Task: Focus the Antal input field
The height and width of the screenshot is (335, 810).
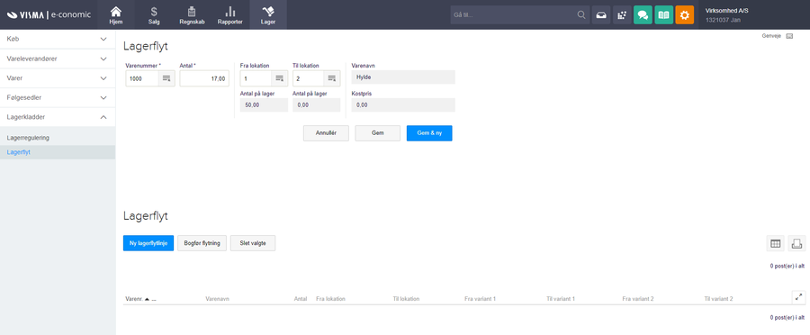Action: point(204,78)
